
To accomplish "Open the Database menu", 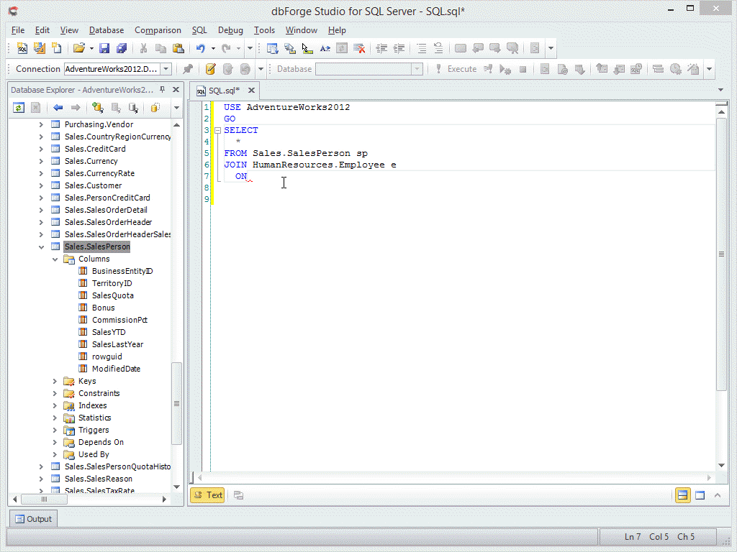I will (x=107, y=30).
